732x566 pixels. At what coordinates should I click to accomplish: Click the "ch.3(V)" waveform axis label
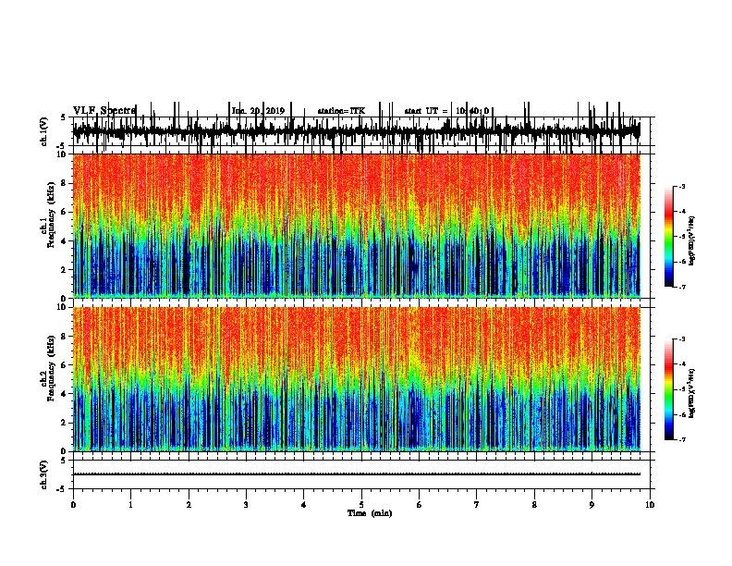coord(43,474)
